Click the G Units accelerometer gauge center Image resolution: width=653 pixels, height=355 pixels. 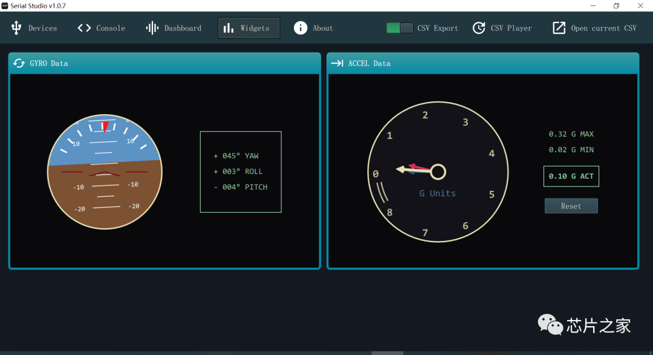point(438,172)
